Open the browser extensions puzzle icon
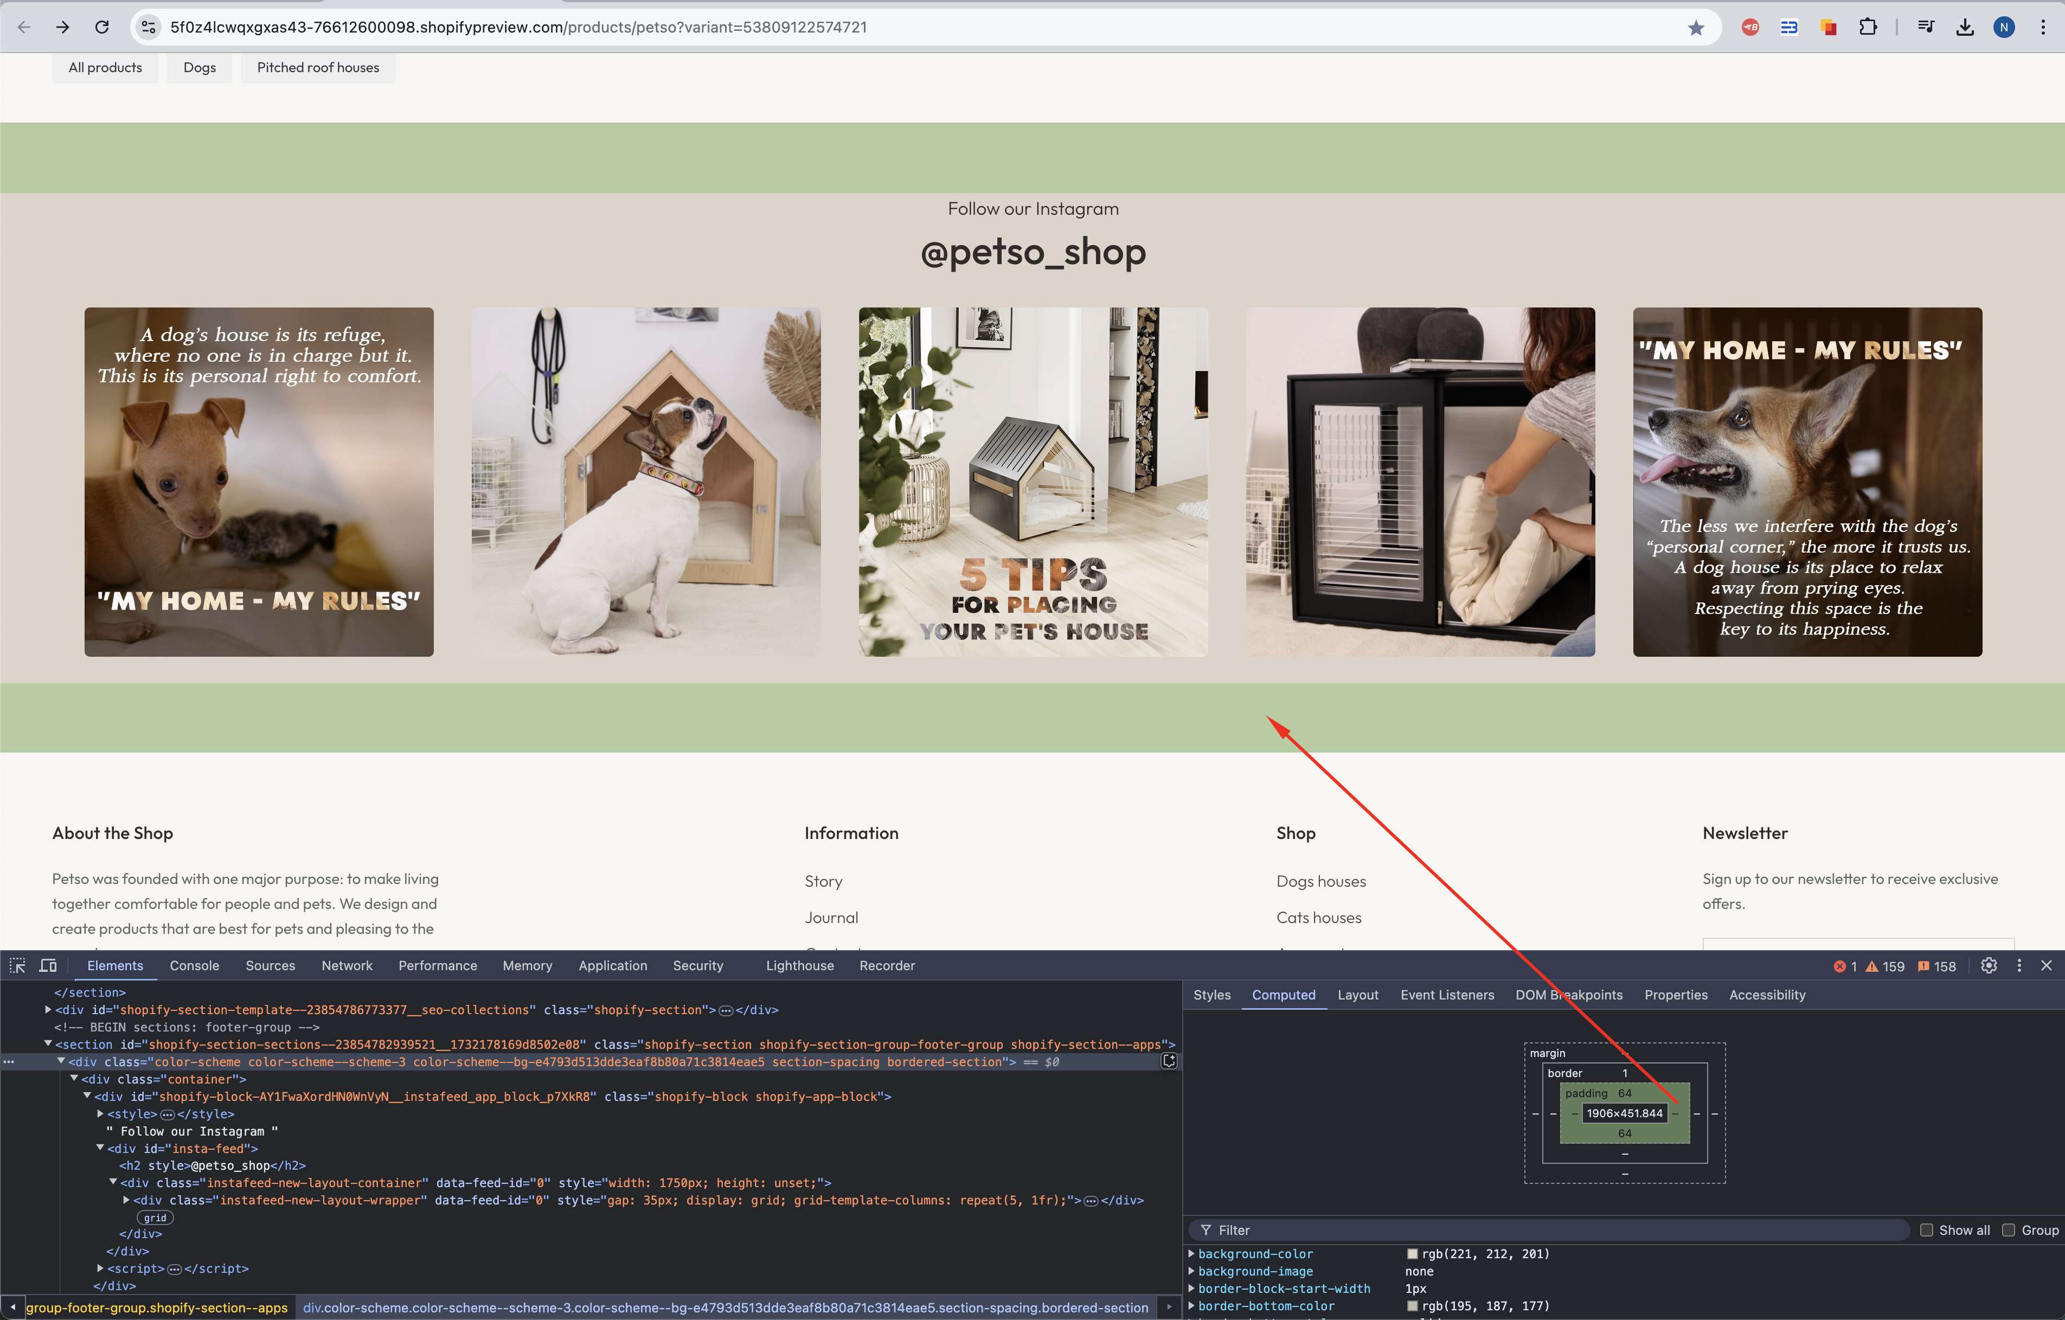This screenshot has height=1320, width=2065. (1867, 28)
